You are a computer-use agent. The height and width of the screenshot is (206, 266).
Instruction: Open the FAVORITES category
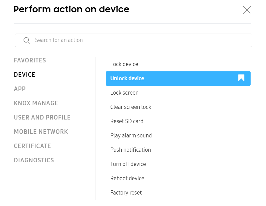pyautogui.click(x=30, y=60)
